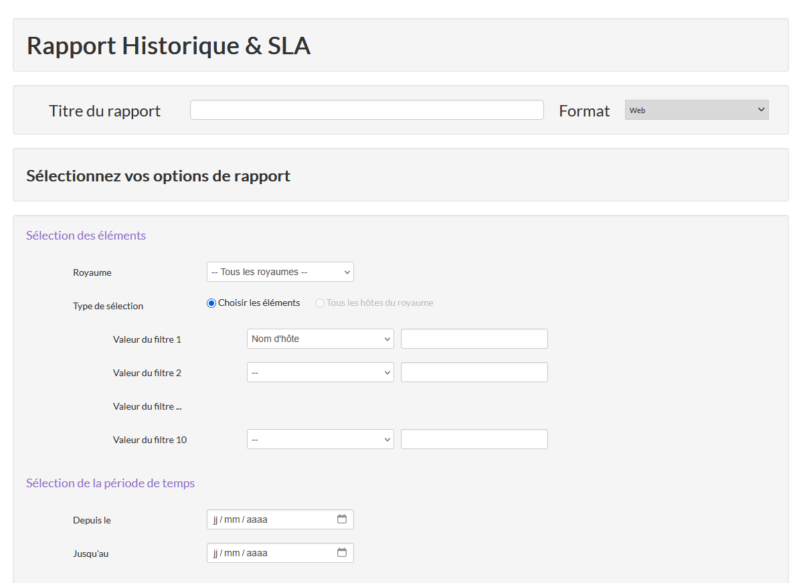This screenshot has height=583, width=799.
Task: Focus the Valeur du filtre 2 text box
Action: pos(474,373)
